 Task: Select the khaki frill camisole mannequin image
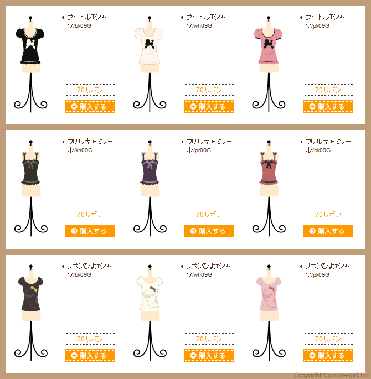pyautogui.click(x=30, y=188)
